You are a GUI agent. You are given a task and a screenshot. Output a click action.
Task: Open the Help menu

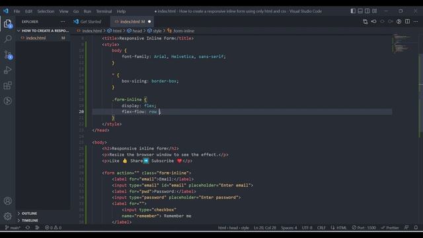click(x=121, y=11)
